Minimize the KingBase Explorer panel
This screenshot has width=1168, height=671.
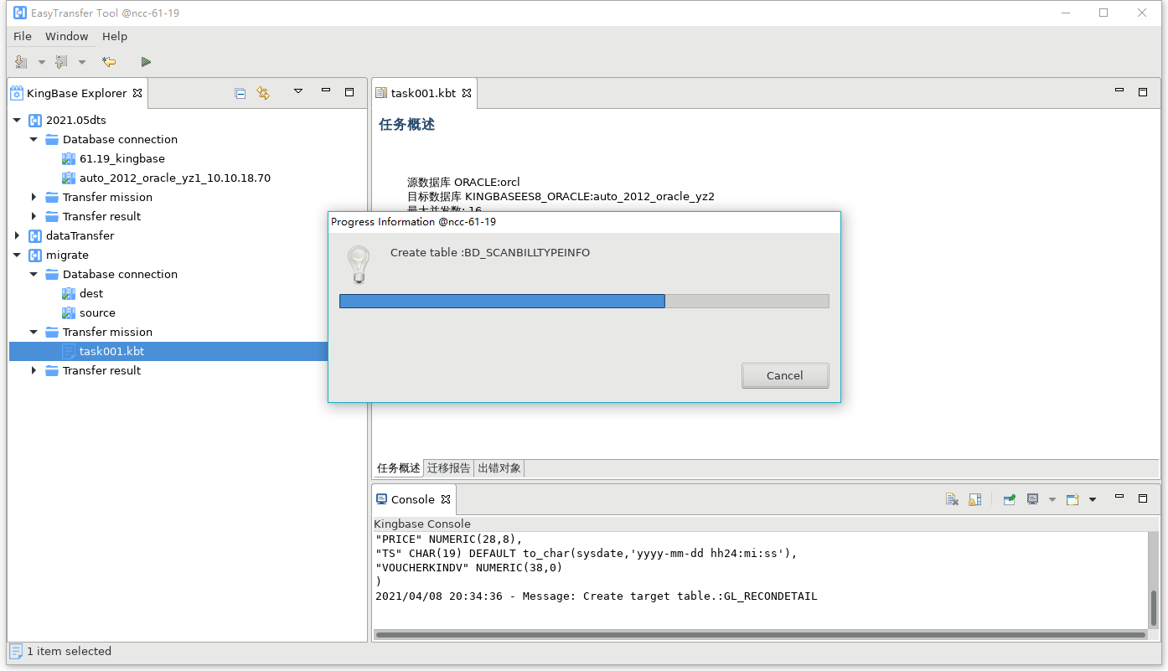point(326,91)
